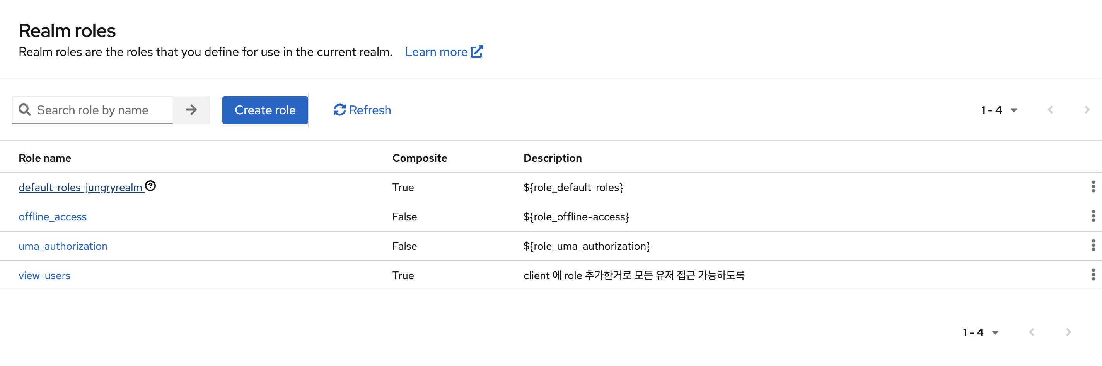Click True composite value for view-users

[403, 275]
